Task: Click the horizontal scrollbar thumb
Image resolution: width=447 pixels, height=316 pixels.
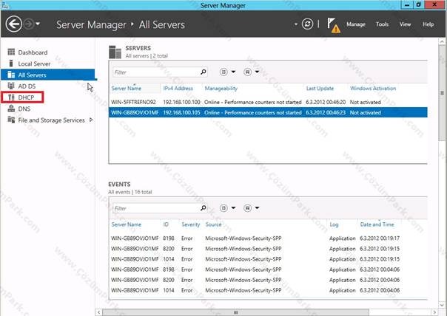Action: point(235,312)
